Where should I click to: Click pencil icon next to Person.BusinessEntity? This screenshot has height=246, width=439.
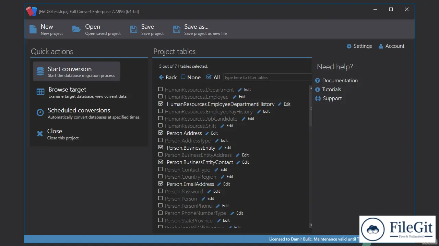pos(221,148)
